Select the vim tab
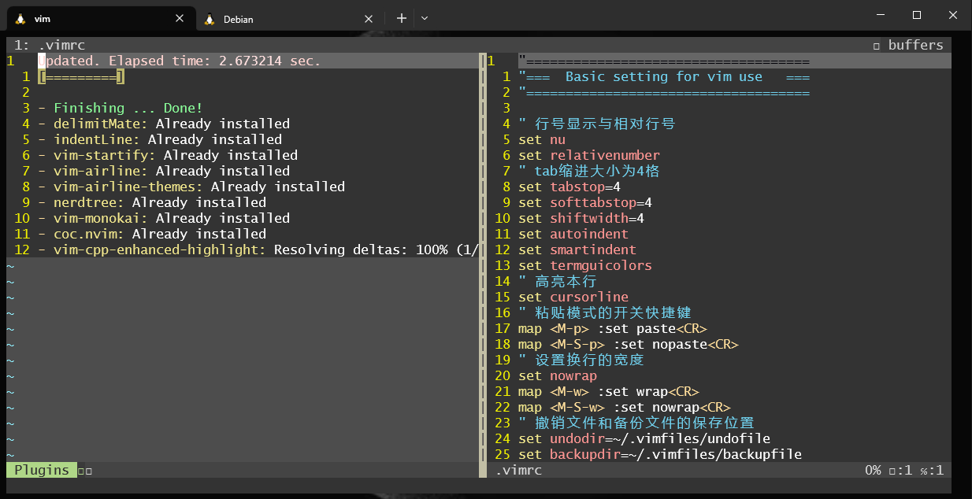The width and height of the screenshot is (972, 499). click(x=95, y=19)
